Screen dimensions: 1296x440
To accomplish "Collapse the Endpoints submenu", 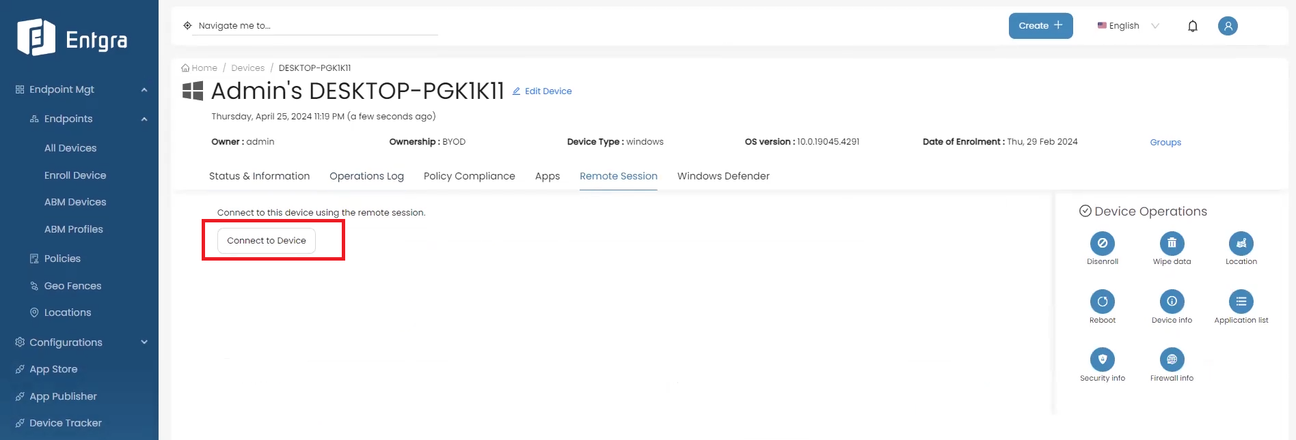I will (144, 119).
